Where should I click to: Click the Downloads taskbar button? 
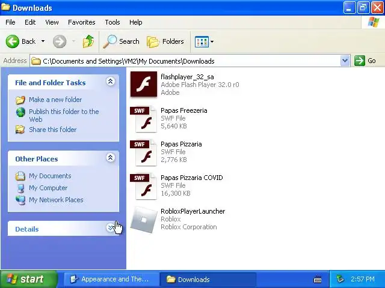coord(208,279)
